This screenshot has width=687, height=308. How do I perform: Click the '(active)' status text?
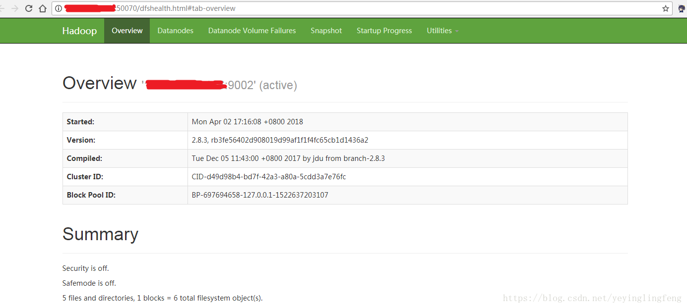278,85
